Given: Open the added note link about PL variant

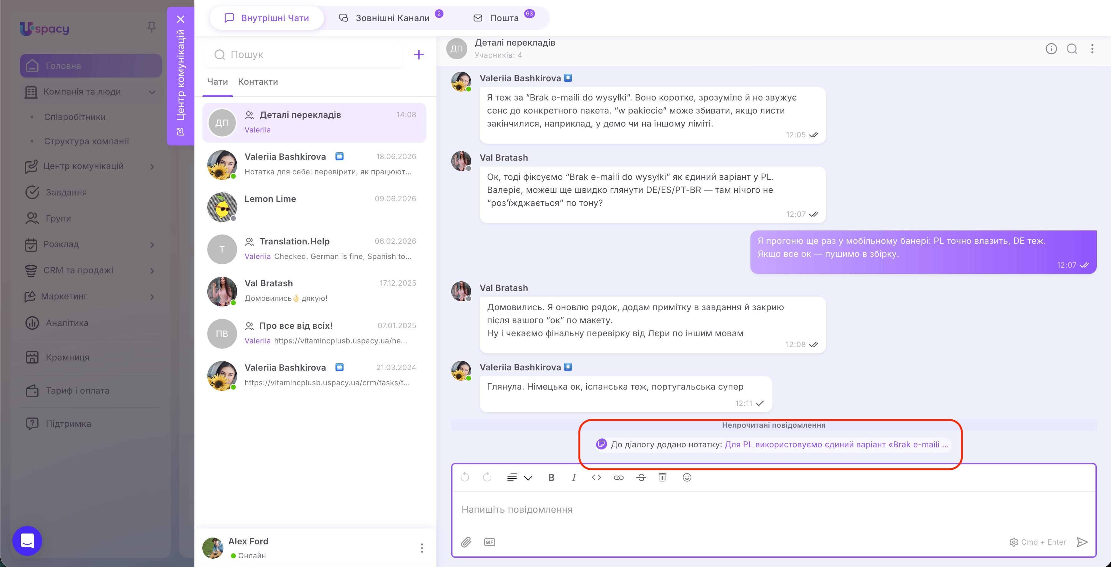Looking at the screenshot, I should 836,444.
